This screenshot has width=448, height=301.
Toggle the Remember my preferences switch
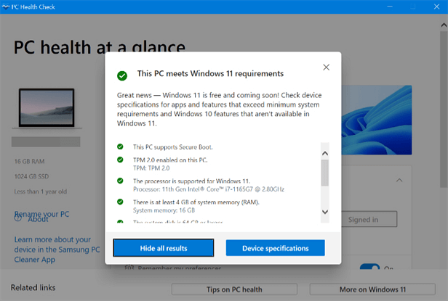click(x=369, y=267)
